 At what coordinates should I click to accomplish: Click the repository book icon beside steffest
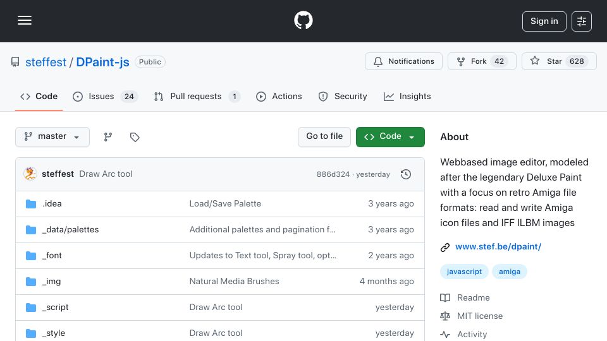pyautogui.click(x=15, y=62)
